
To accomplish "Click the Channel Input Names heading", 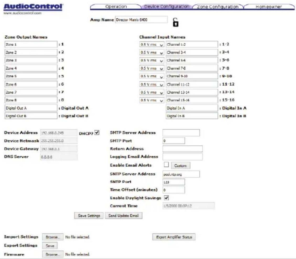I will (x=162, y=37).
